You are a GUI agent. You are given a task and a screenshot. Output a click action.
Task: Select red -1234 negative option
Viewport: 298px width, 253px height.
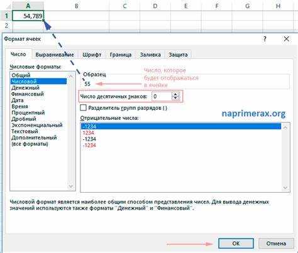tap(181, 145)
